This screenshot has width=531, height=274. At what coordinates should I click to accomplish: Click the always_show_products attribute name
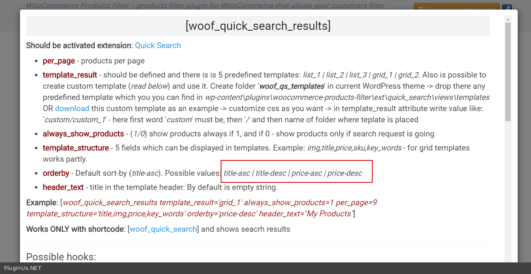tap(83, 134)
